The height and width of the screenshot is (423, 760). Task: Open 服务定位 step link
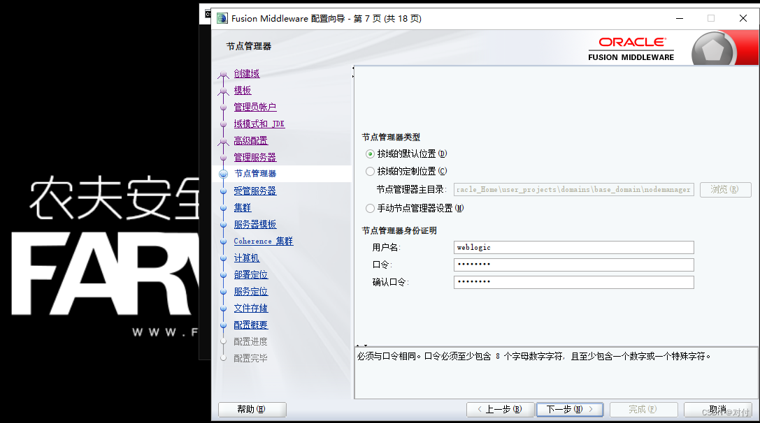pyautogui.click(x=250, y=291)
